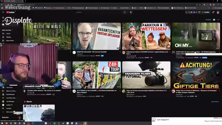Click the Windows Start button
The width and height of the screenshot is (222, 125).
2,123
